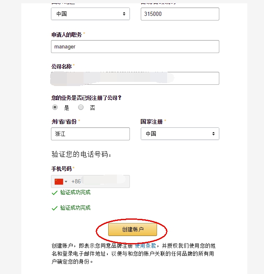Viewport: 264px width, 274px height.
Task: Open the top 中国 country dropdown
Action: coord(90,14)
